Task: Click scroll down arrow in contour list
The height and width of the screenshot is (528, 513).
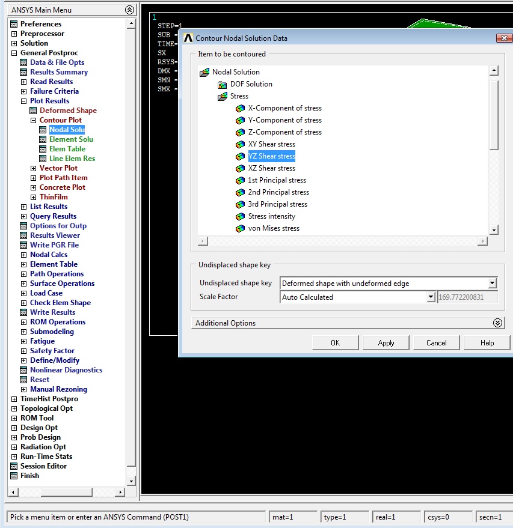Action: [x=494, y=230]
